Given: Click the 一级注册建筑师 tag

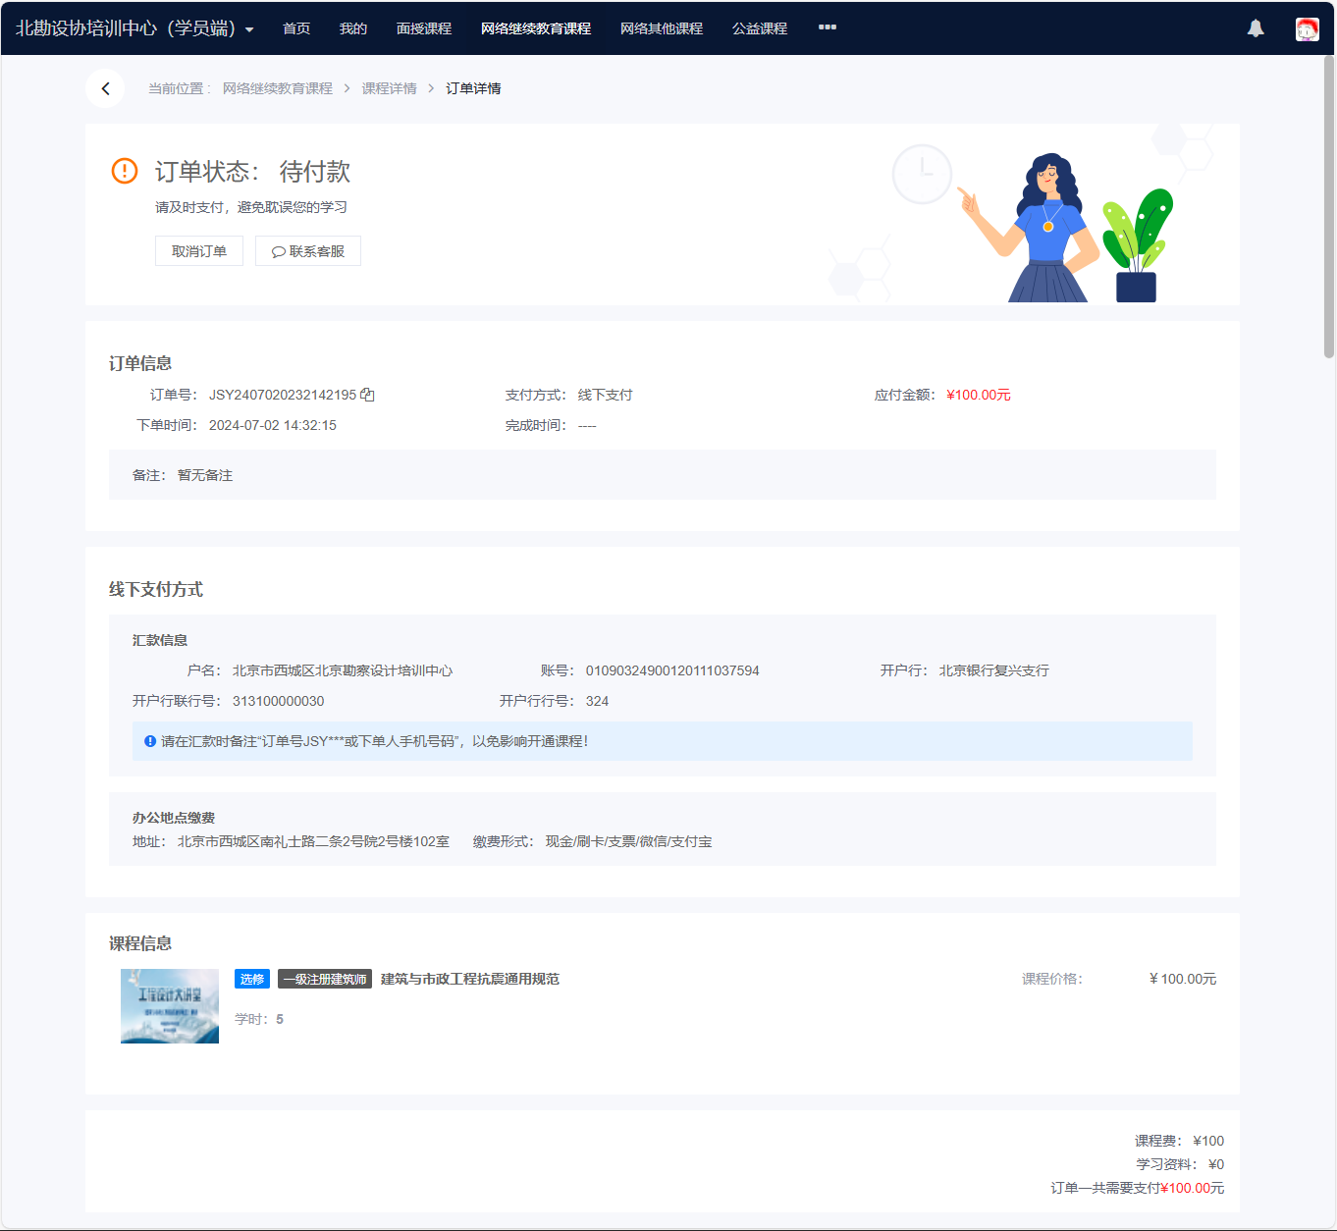Looking at the screenshot, I should click(325, 979).
